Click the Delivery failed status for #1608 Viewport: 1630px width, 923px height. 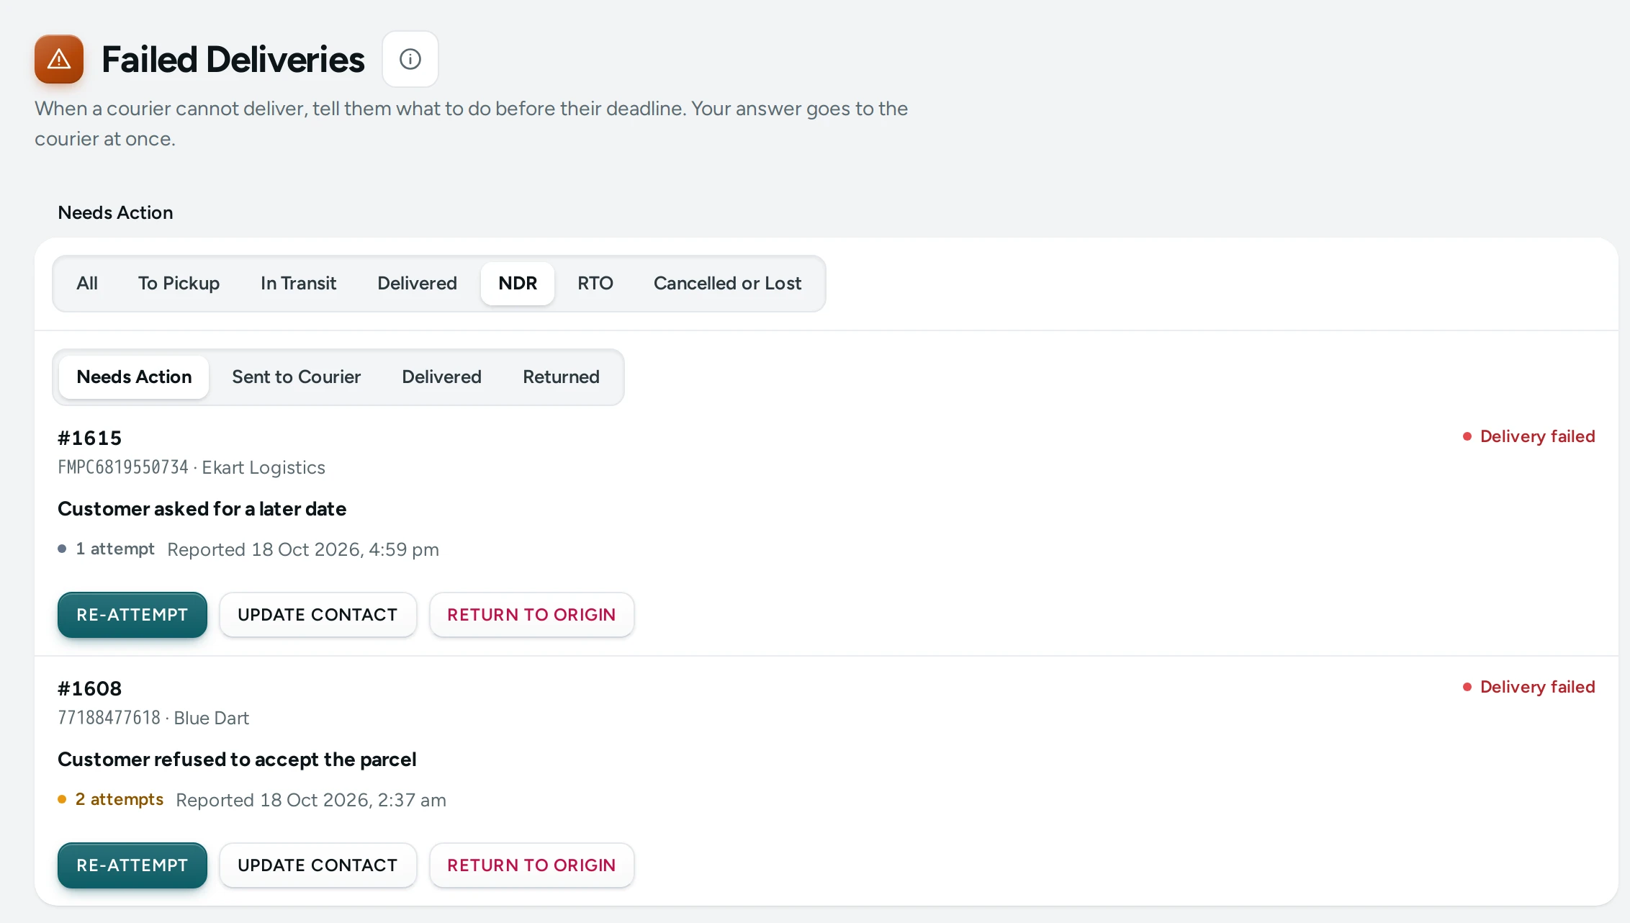pos(1528,687)
